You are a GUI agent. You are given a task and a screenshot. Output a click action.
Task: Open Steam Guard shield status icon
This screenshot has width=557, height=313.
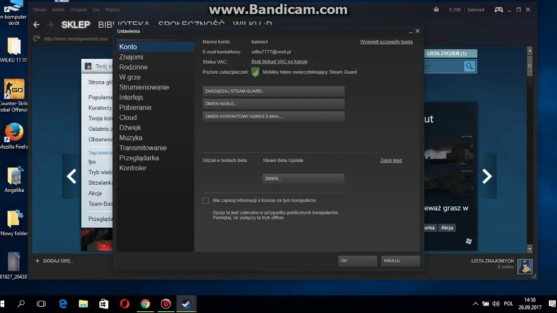(255, 72)
